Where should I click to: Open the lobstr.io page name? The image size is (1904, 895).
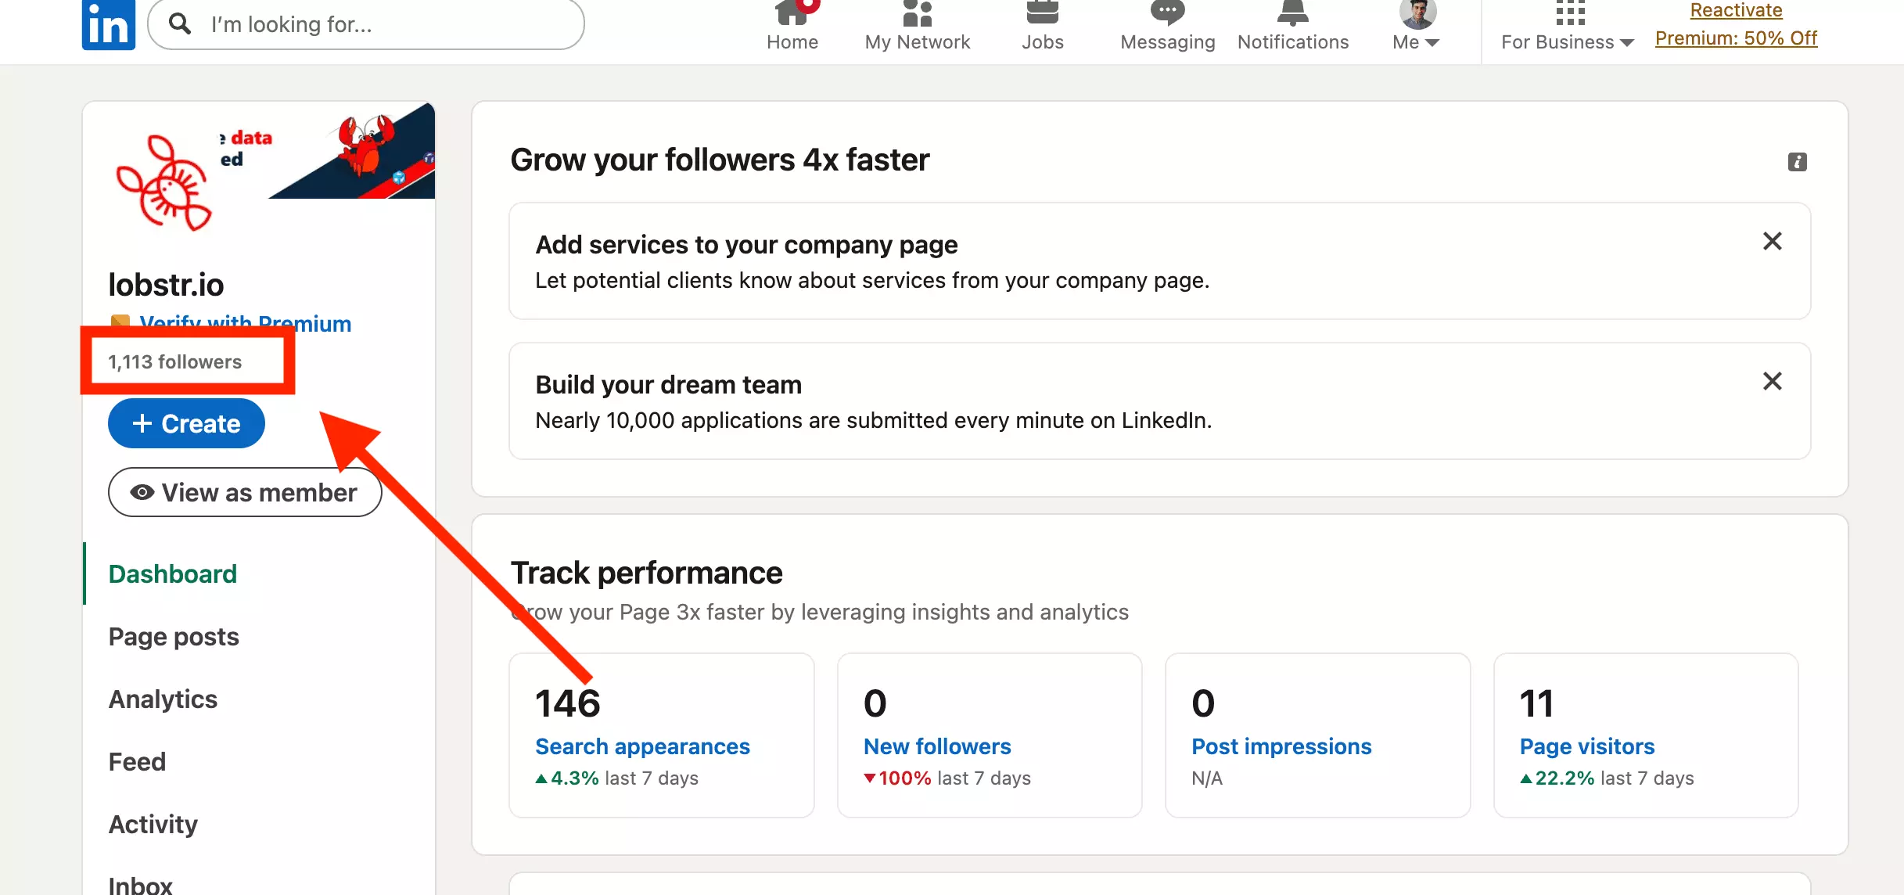click(x=166, y=285)
